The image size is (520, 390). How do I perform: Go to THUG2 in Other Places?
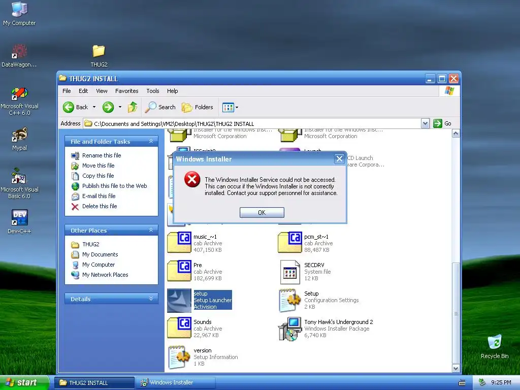coord(90,244)
